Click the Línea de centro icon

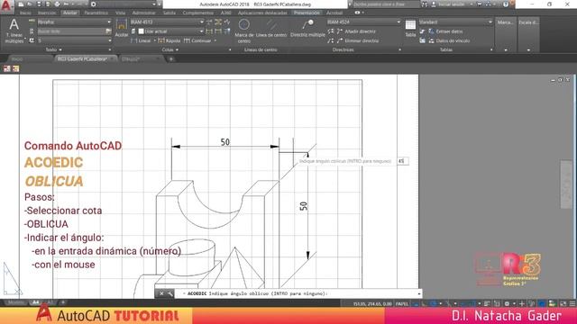271,24
